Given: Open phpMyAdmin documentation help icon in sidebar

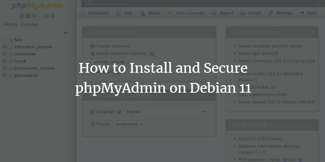Looking at the screenshot, I should point(34,16).
